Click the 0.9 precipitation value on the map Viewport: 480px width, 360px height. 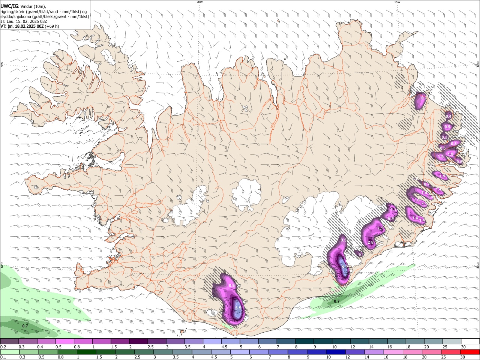tap(447, 127)
